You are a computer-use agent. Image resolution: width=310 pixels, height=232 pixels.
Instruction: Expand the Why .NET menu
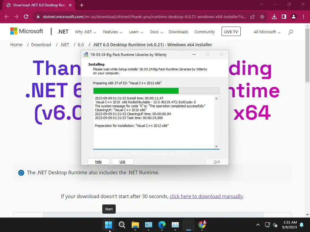(x=85, y=32)
